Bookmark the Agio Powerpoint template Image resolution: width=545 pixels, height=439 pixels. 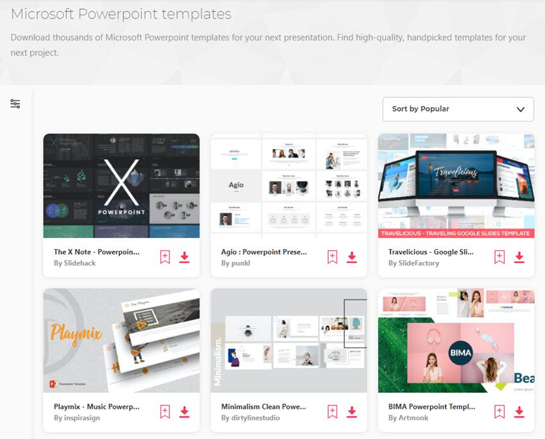[332, 257]
